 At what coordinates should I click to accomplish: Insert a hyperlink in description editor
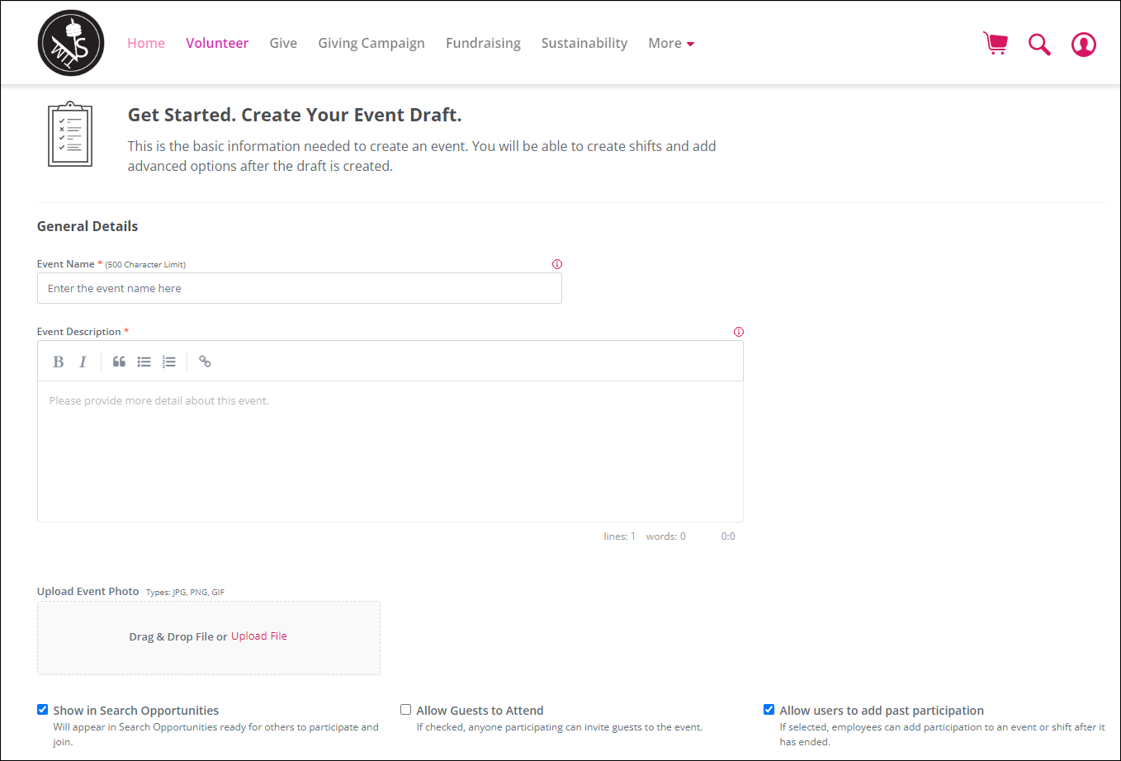click(x=205, y=362)
